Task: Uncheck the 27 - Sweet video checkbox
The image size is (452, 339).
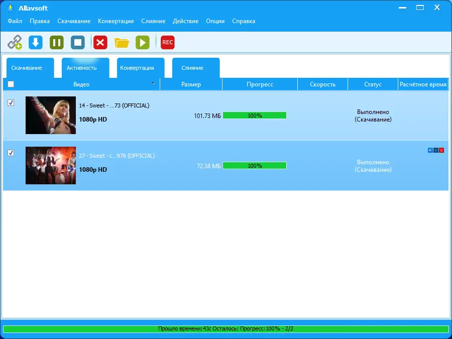Action: [x=11, y=153]
